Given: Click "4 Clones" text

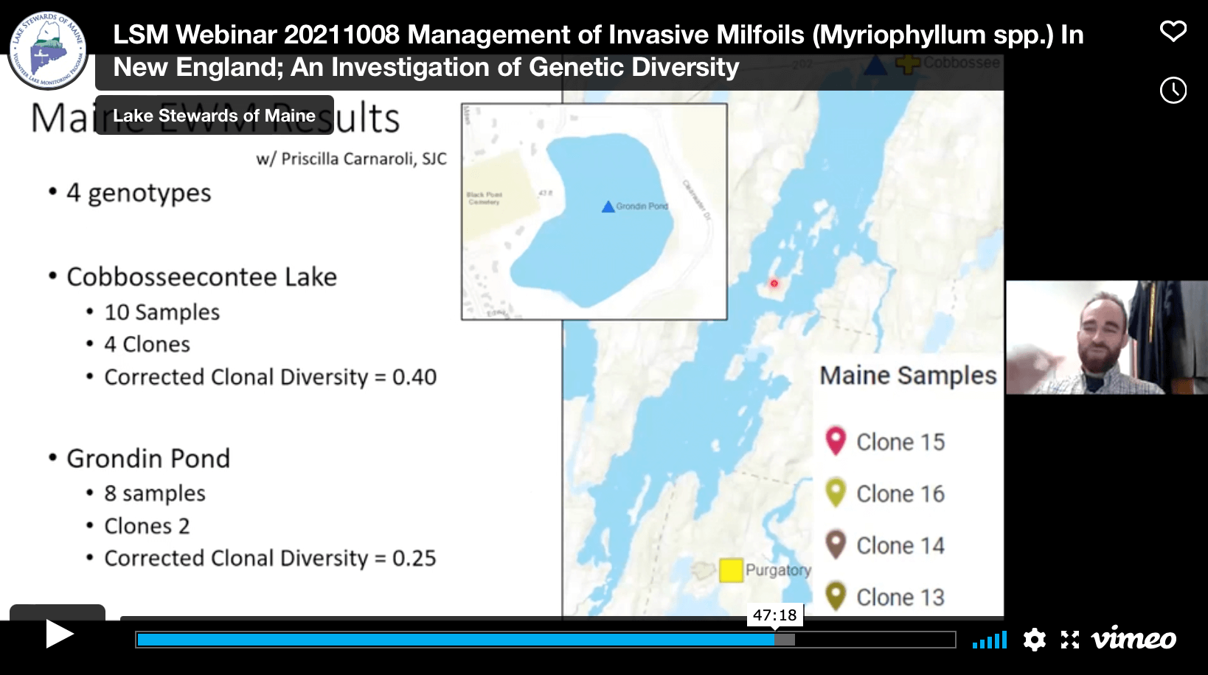Looking at the screenshot, I should [147, 344].
